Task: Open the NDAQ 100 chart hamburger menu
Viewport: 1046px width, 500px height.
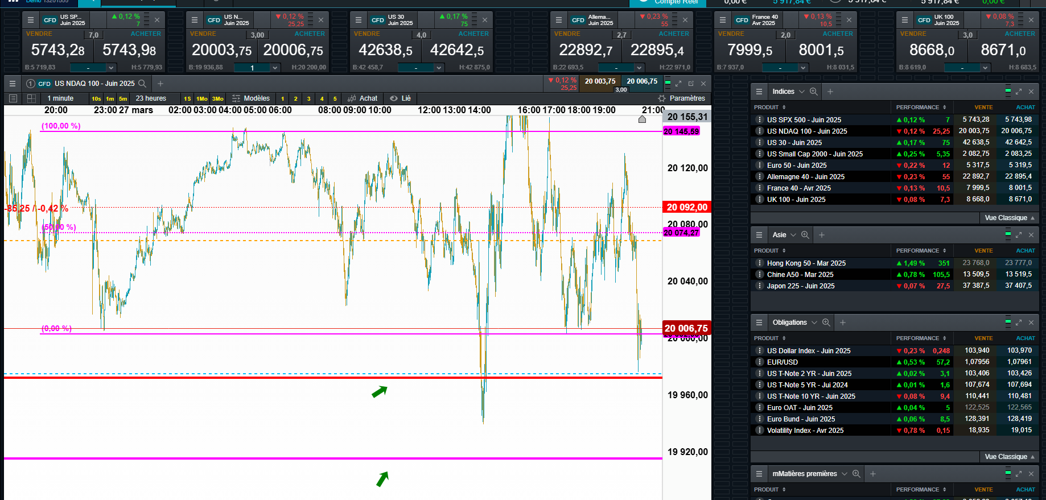Action: click(x=13, y=84)
